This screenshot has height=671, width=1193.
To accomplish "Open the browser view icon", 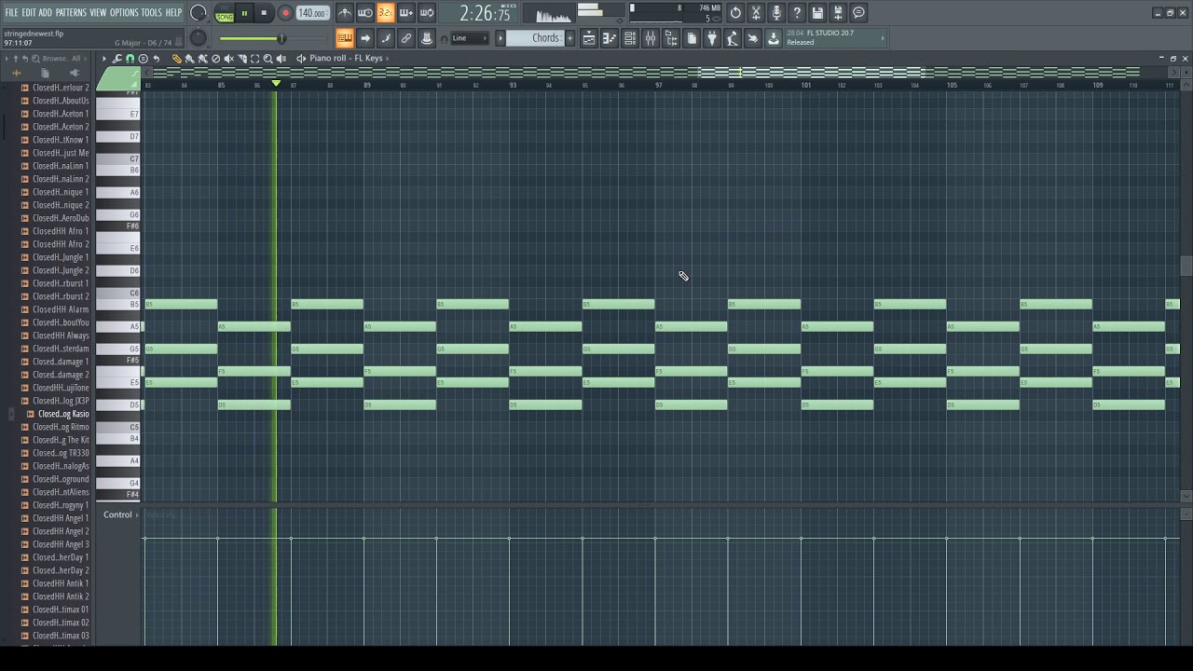I will [671, 38].
